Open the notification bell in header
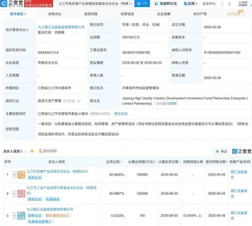 229,4
